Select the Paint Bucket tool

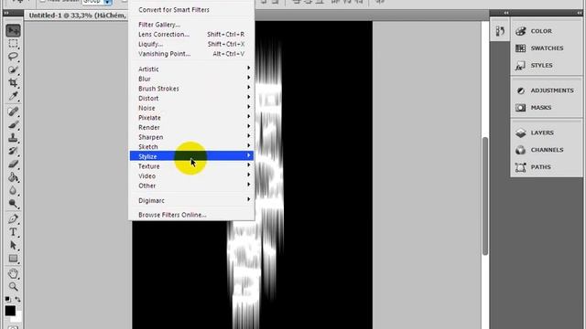click(13, 176)
